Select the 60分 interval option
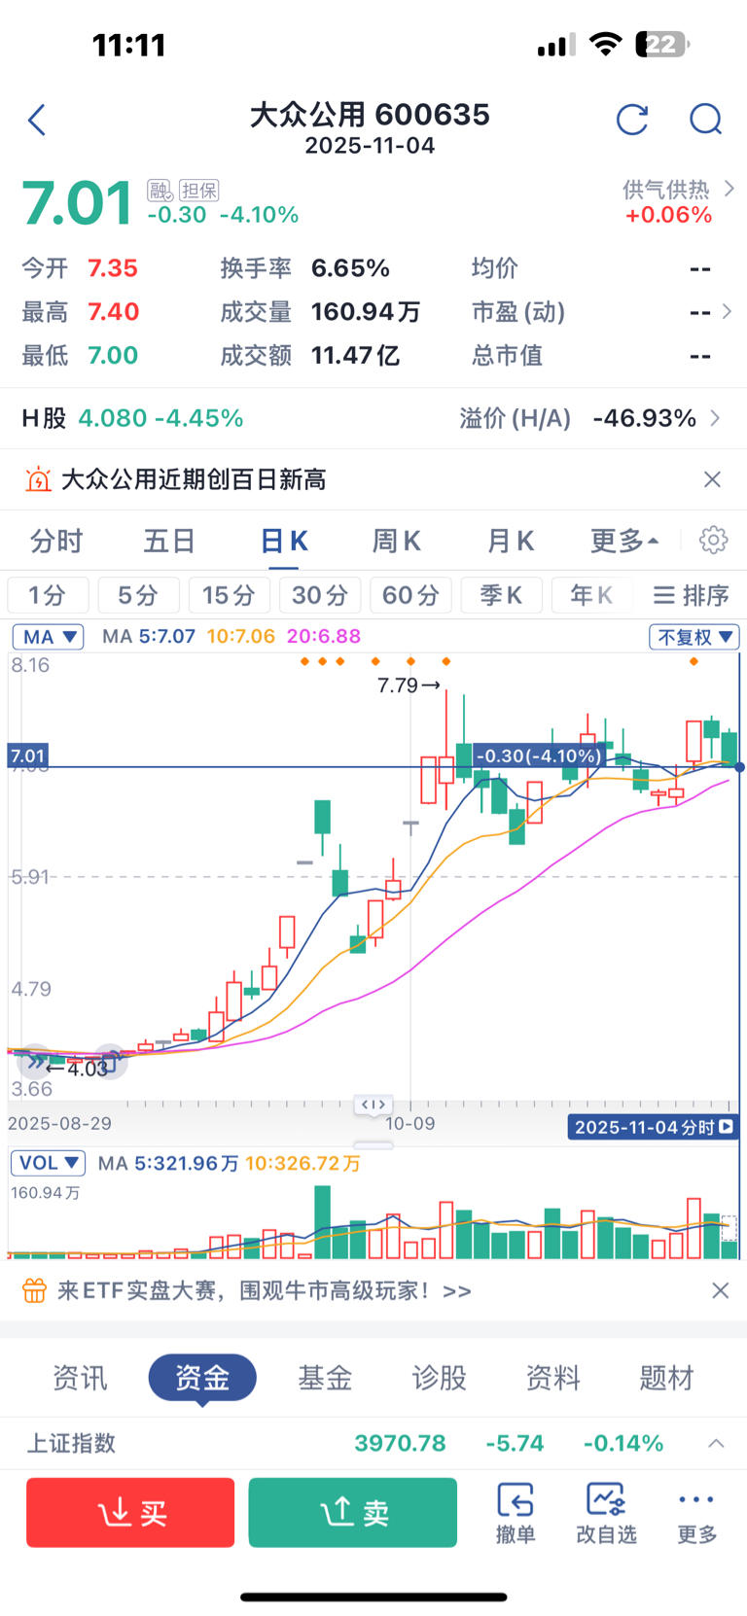 (409, 595)
